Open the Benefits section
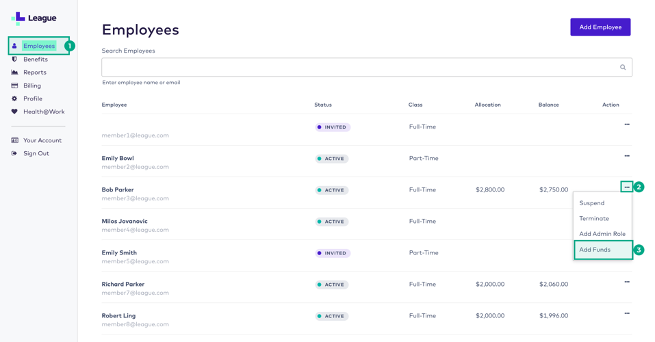Viewport: 655px width, 342px height. click(x=36, y=60)
